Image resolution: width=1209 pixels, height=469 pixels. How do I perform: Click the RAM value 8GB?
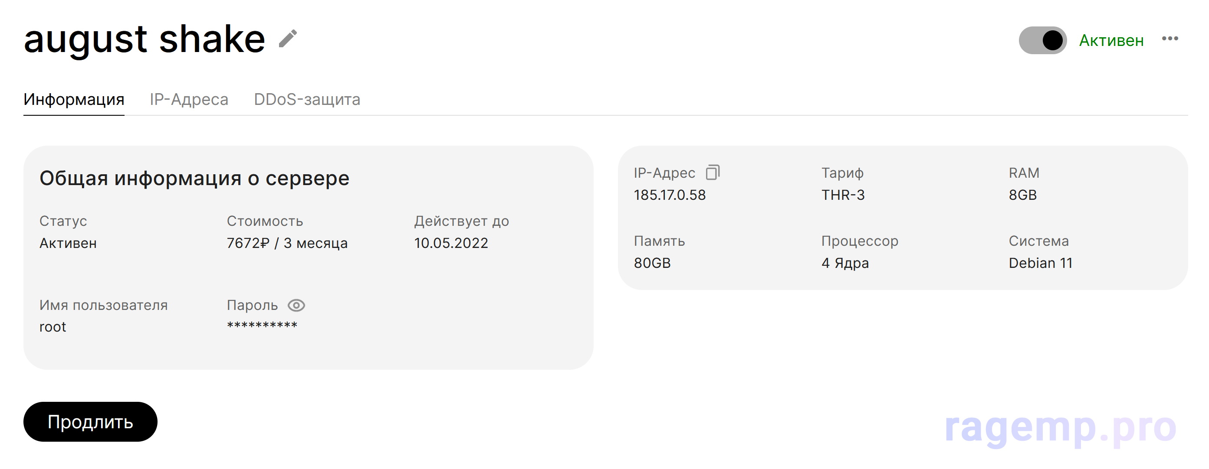1022,195
